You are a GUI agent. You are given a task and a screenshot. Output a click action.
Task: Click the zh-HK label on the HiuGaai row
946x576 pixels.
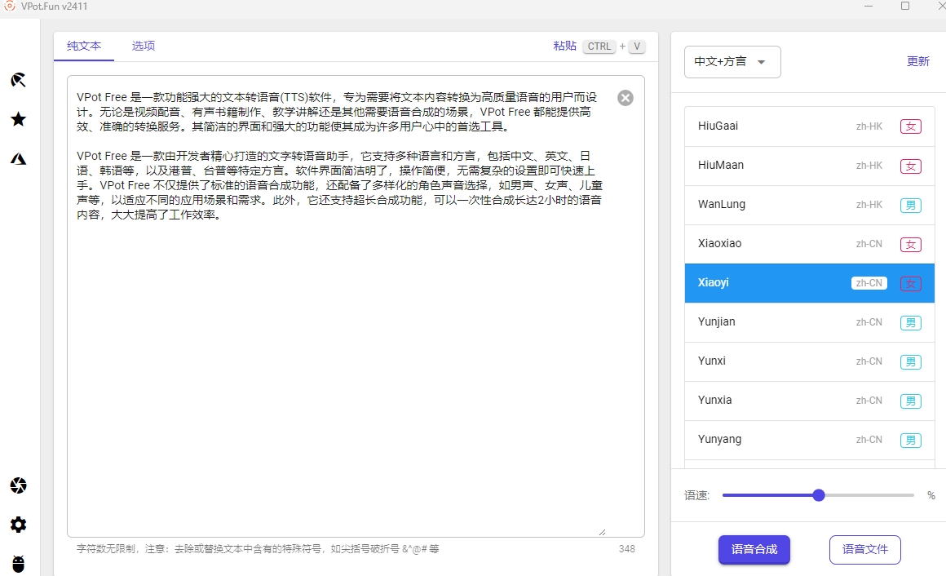click(869, 126)
